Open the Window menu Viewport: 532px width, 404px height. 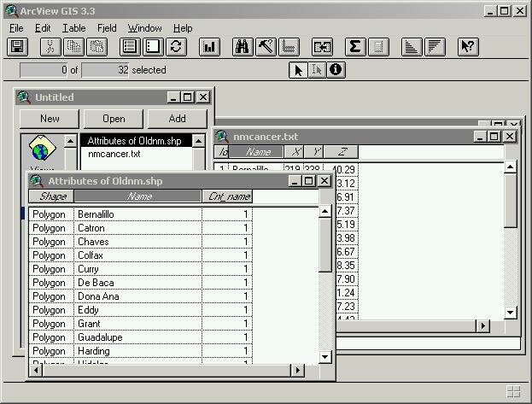coord(144,28)
